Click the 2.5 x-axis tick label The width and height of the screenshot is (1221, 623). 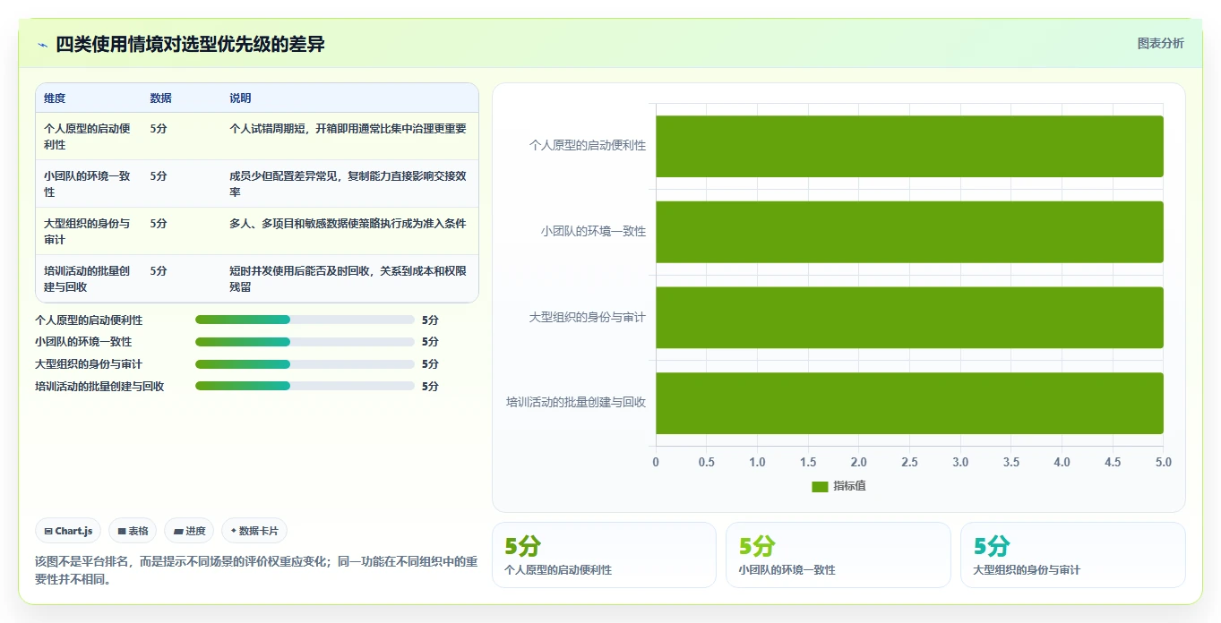pyautogui.click(x=909, y=462)
